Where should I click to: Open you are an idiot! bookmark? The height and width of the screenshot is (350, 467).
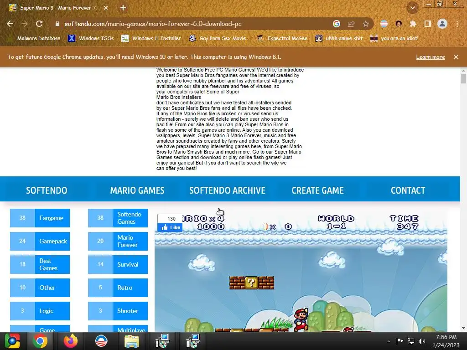(x=394, y=38)
